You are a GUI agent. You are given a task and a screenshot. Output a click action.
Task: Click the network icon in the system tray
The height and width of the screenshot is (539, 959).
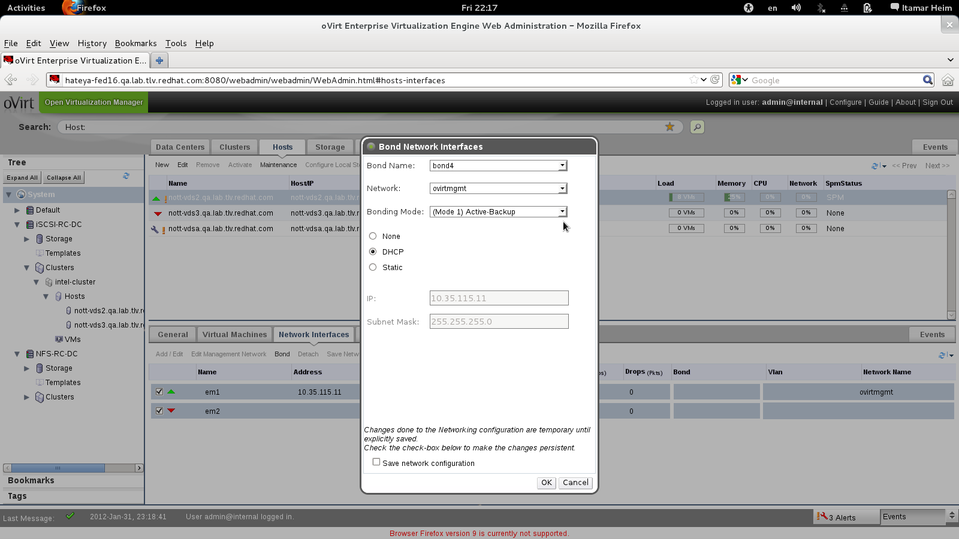pos(844,8)
